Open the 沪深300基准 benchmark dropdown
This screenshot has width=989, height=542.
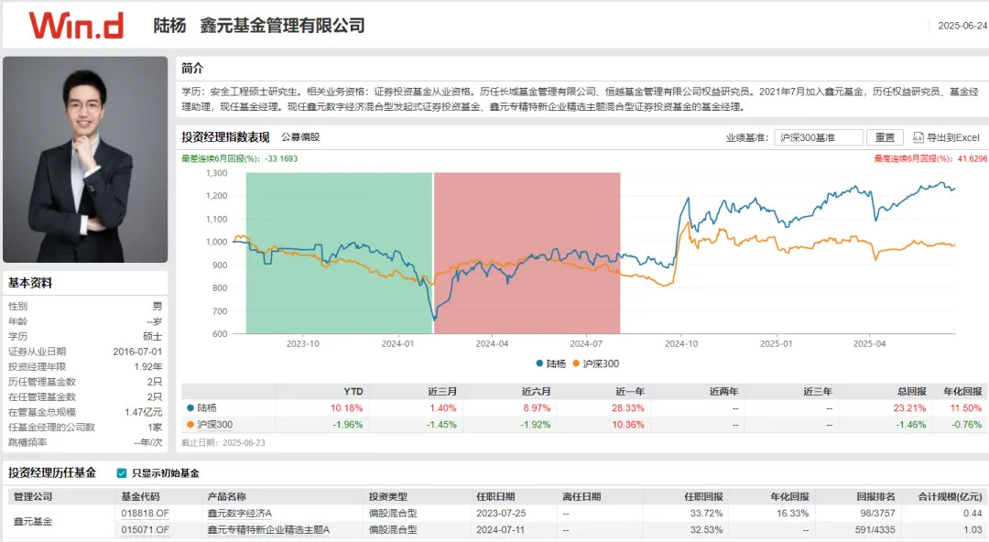pyautogui.click(x=818, y=137)
